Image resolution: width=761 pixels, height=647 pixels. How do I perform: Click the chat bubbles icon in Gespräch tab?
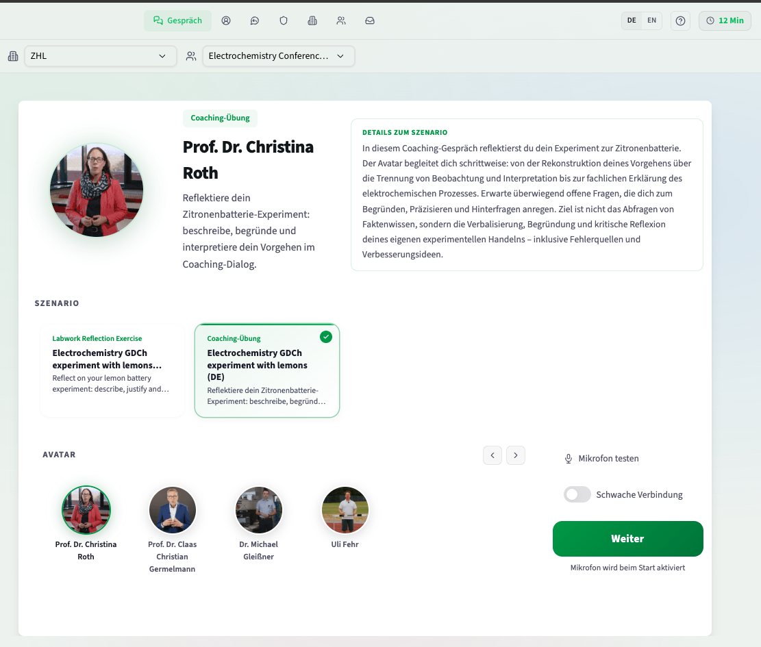coord(158,21)
